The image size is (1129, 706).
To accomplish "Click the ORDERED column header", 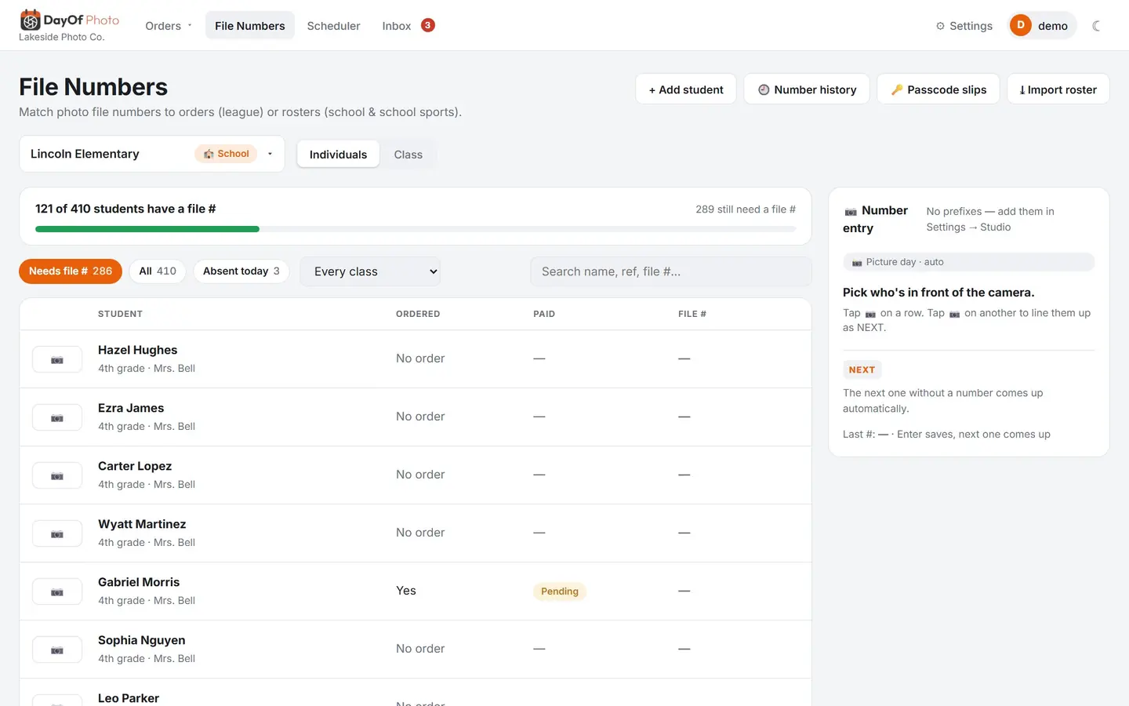I will pyautogui.click(x=418, y=314).
